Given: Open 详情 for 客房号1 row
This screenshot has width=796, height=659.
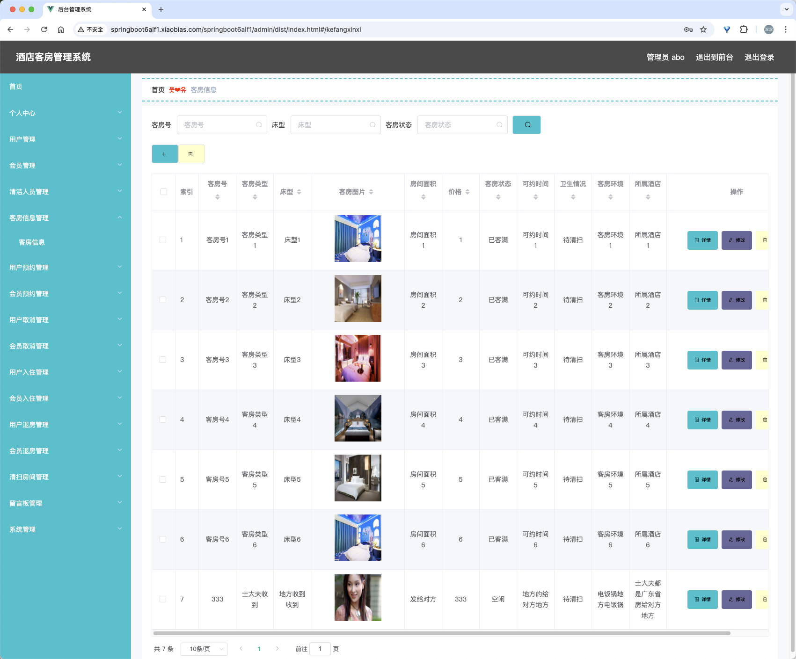Looking at the screenshot, I should coord(702,240).
